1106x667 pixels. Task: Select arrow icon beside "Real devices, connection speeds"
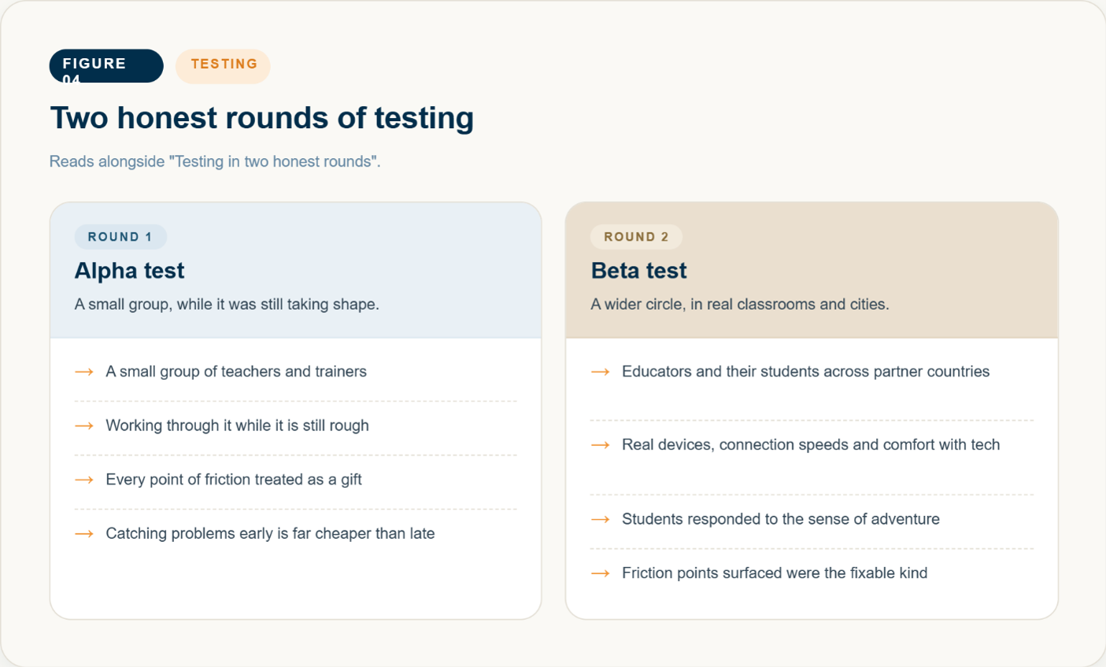coord(601,445)
